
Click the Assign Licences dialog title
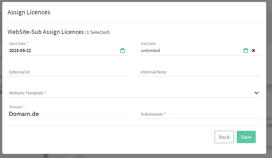coord(29,12)
